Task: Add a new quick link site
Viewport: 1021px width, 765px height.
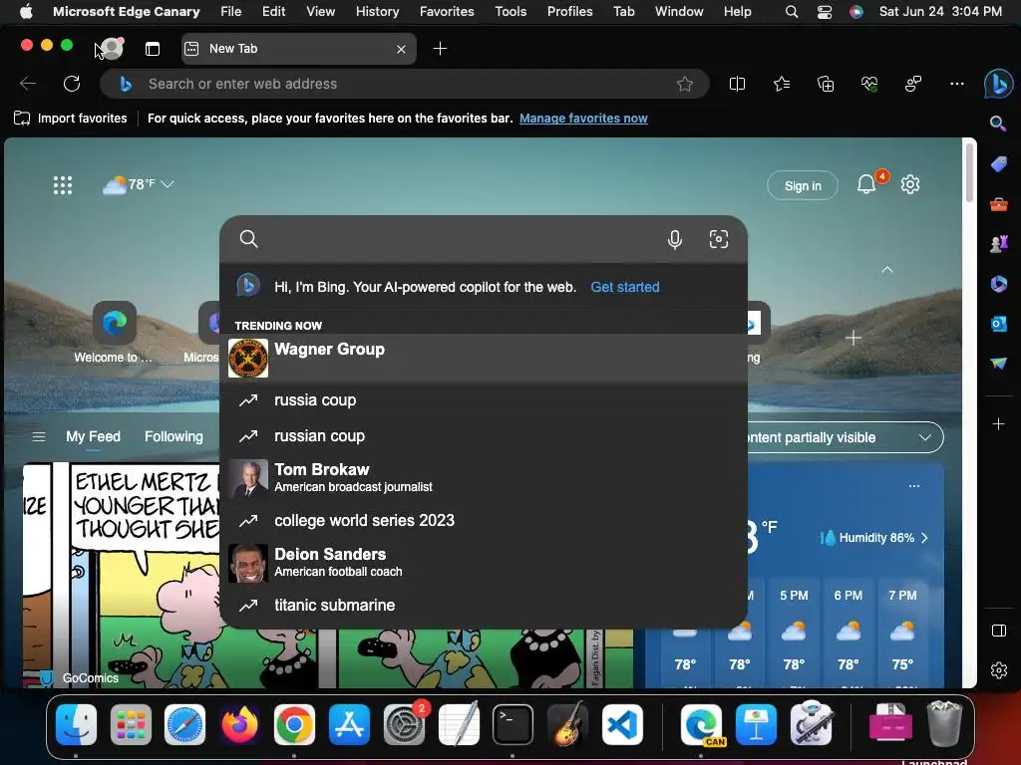Action: click(853, 338)
